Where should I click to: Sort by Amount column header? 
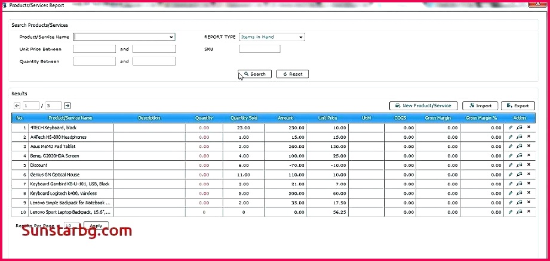pyautogui.click(x=285, y=118)
